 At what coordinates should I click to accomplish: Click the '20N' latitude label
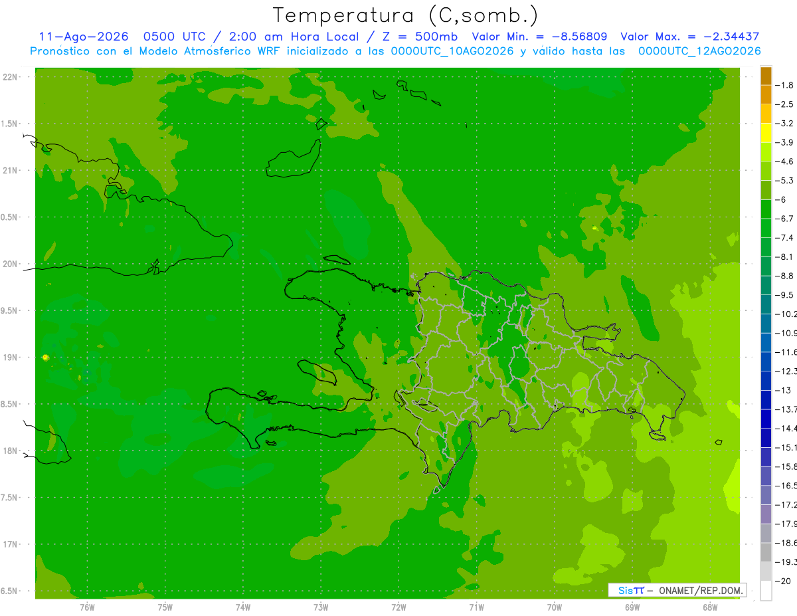(x=11, y=264)
